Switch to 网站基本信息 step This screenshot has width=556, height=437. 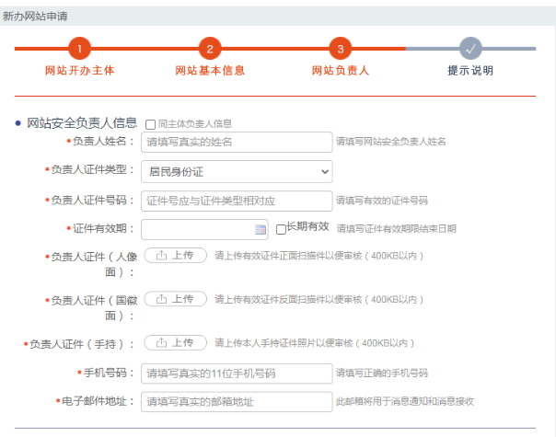(210, 70)
